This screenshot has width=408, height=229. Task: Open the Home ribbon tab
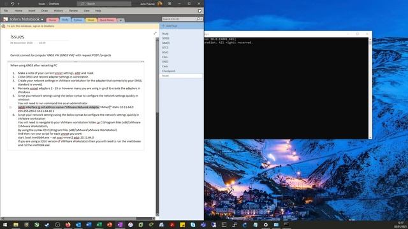[x=18, y=11]
